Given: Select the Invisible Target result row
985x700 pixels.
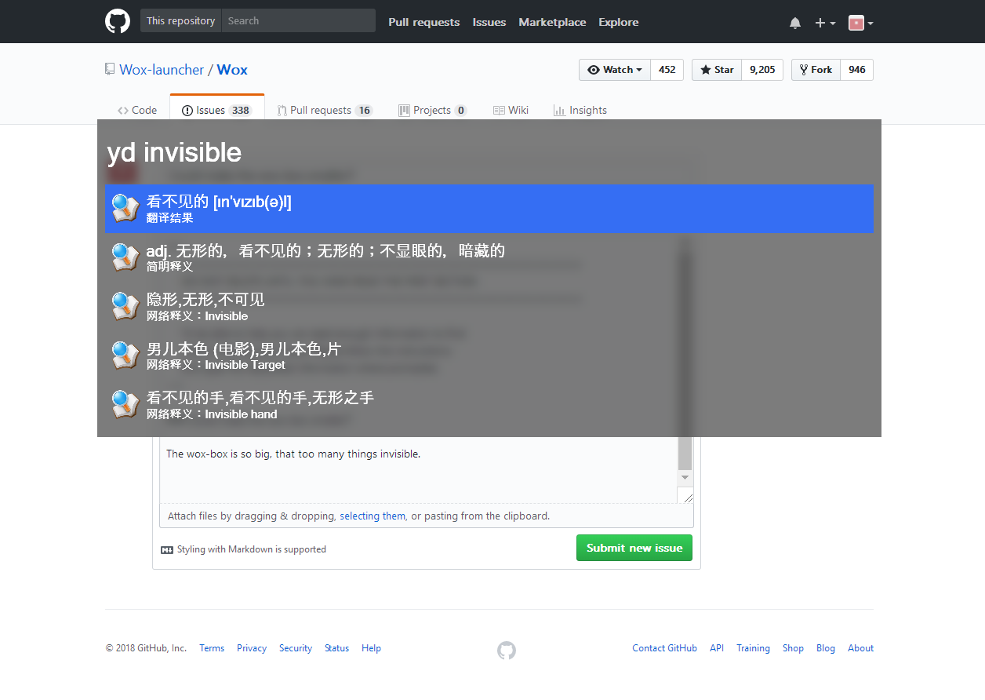Looking at the screenshot, I should tap(489, 355).
